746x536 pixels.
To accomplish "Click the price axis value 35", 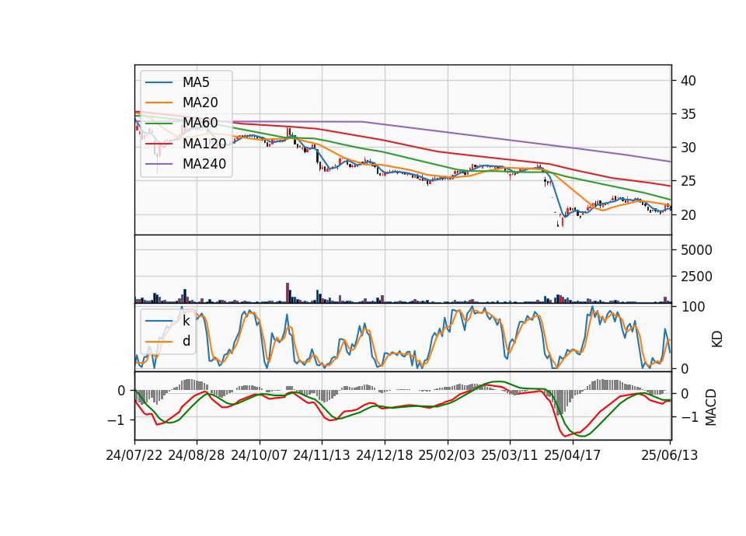I will pyautogui.click(x=688, y=114).
